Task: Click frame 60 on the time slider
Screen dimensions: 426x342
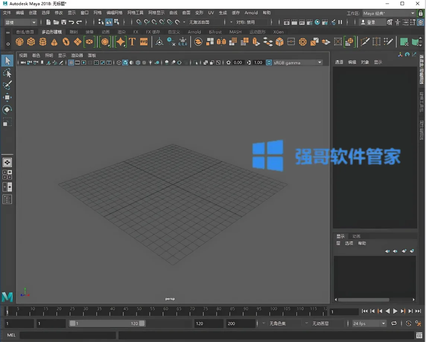Action: [x=166, y=311]
